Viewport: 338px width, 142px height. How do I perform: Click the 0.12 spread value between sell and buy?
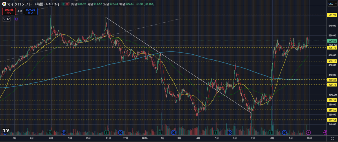(x=20, y=12)
